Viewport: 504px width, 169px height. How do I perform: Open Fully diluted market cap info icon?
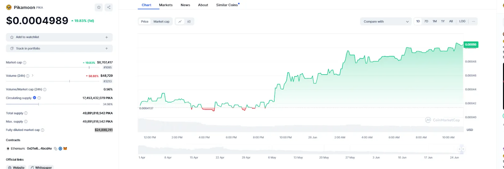pyautogui.click(x=43, y=130)
